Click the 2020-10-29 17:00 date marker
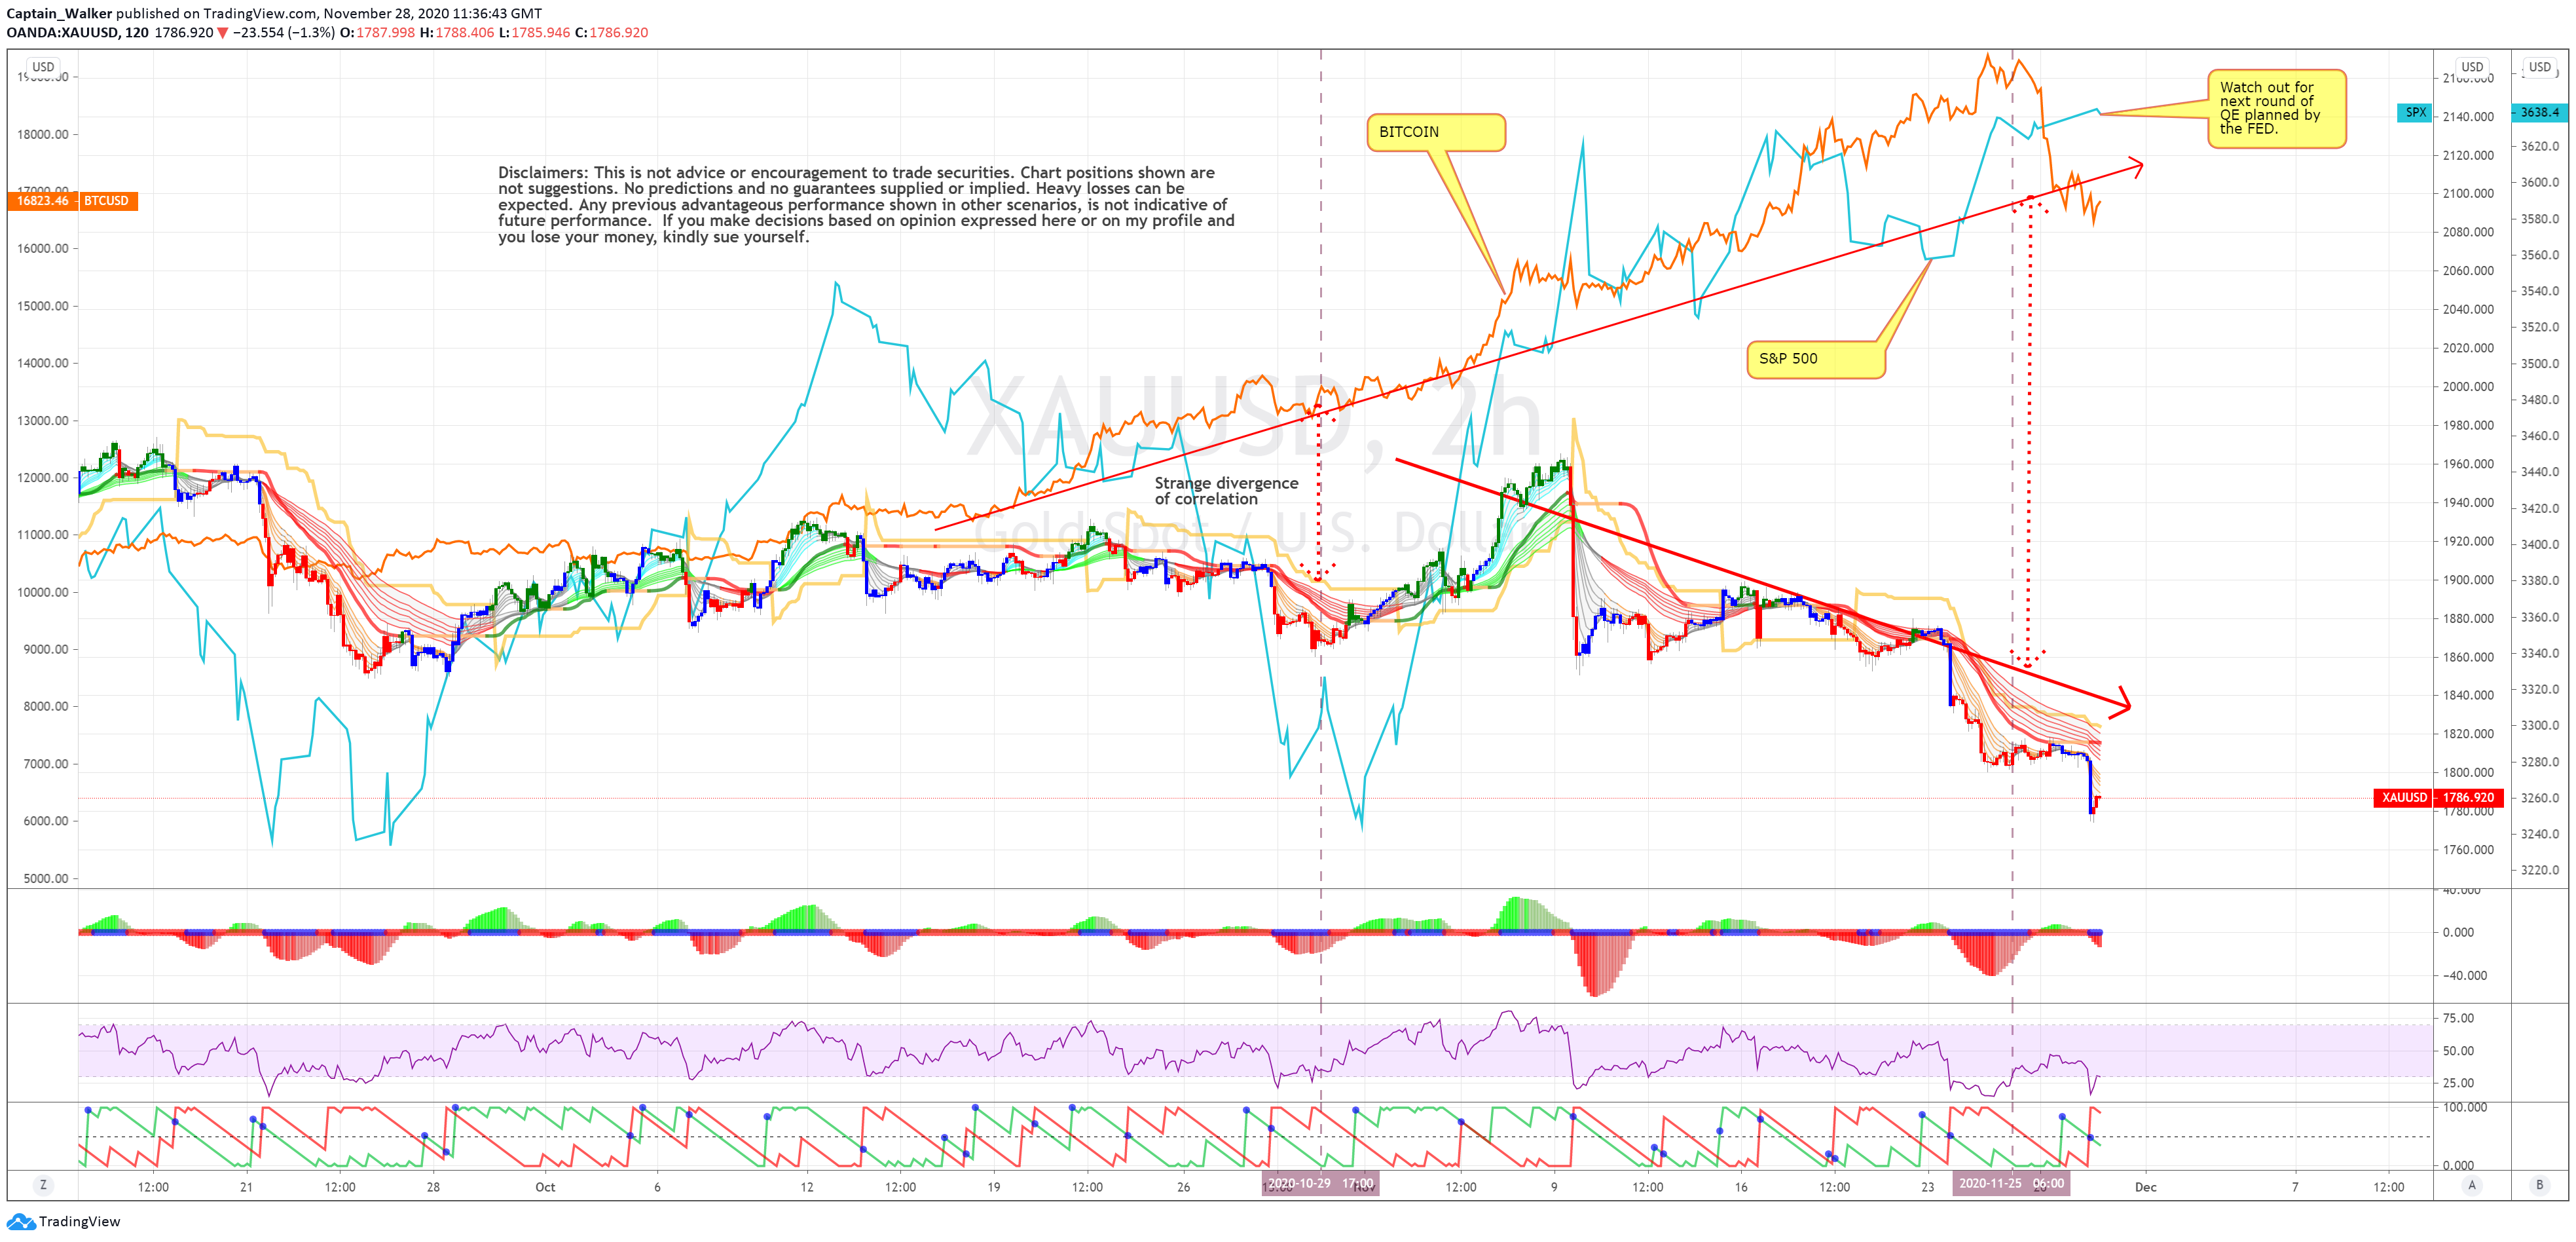 (1320, 1183)
